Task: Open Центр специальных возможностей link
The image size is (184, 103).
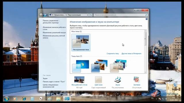Action: pyautogui.click(x=51, y=86)
